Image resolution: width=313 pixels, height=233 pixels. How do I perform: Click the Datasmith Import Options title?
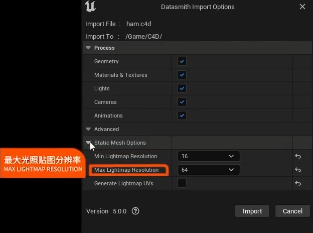pos(198,7)
